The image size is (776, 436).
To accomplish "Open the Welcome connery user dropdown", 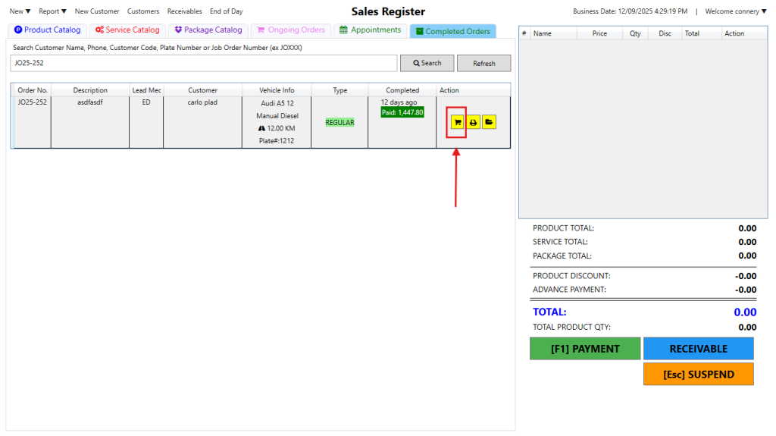I will 735,11.
